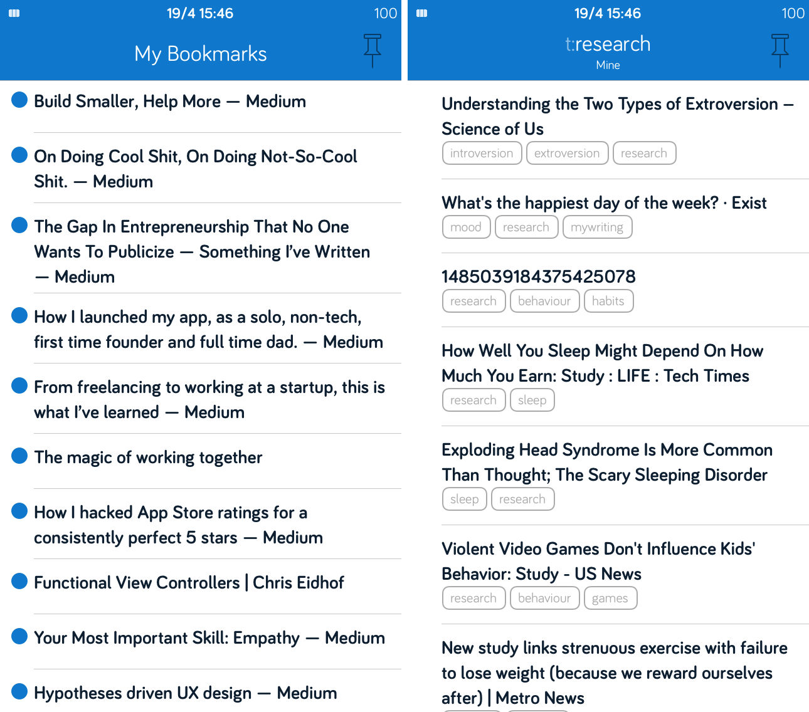
Task: Open the "Exploding Head Syndrome" article
Action: (606, 462)
